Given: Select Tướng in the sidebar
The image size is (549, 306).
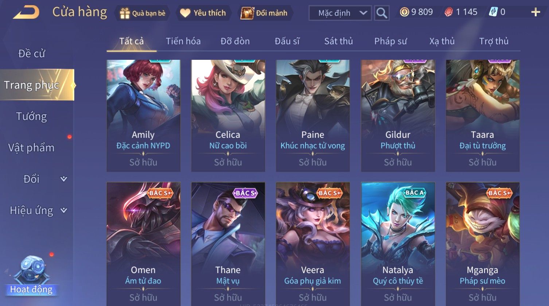Looking at the screenshot, I should 32,116.
